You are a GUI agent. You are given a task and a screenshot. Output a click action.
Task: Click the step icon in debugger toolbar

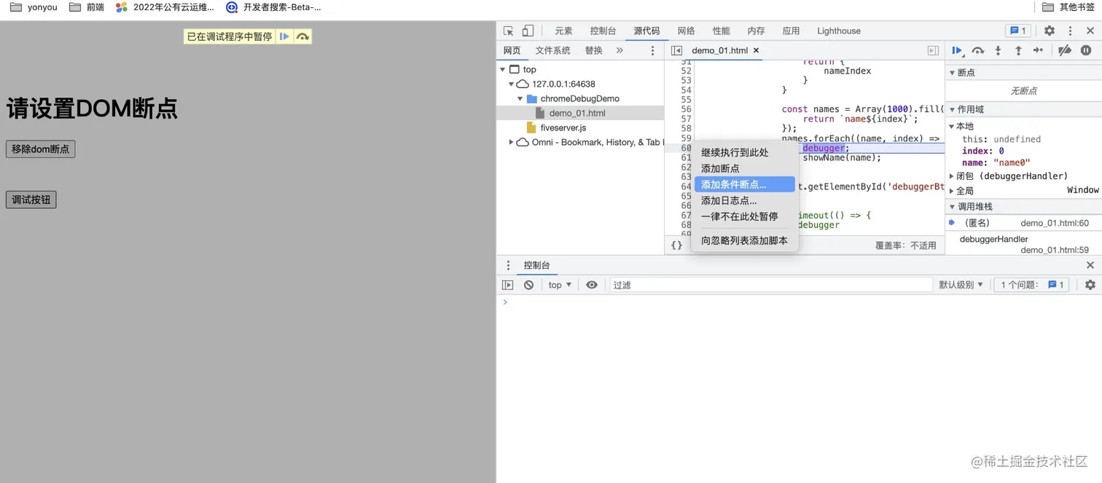coord(1039,50)
